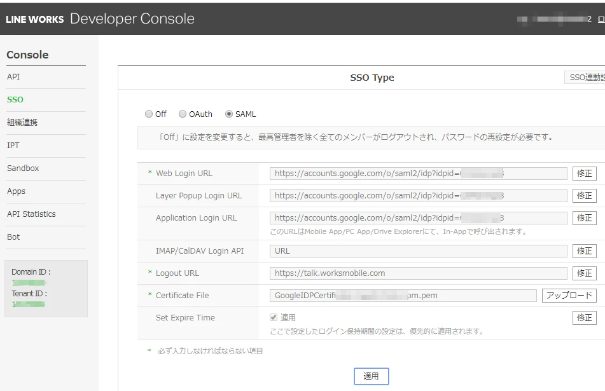Screen dimensions: 605x391
Task: Click the IMAP/CalDAV Login API URL field
Action: click(418, 251)
